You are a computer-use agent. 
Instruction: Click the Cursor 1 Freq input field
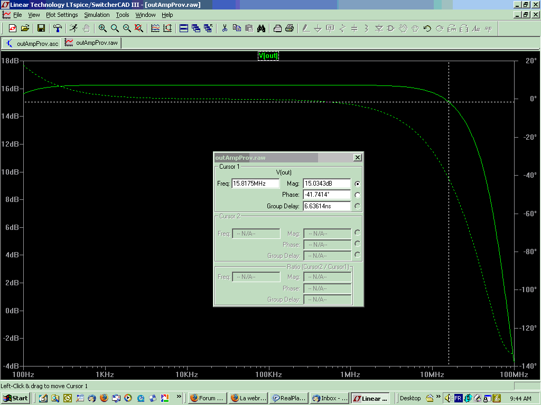(x=255, y=184)
